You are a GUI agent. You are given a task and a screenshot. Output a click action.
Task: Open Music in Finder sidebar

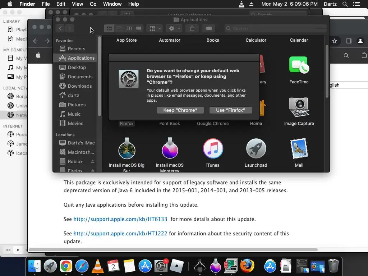click(x=75, y=114)
